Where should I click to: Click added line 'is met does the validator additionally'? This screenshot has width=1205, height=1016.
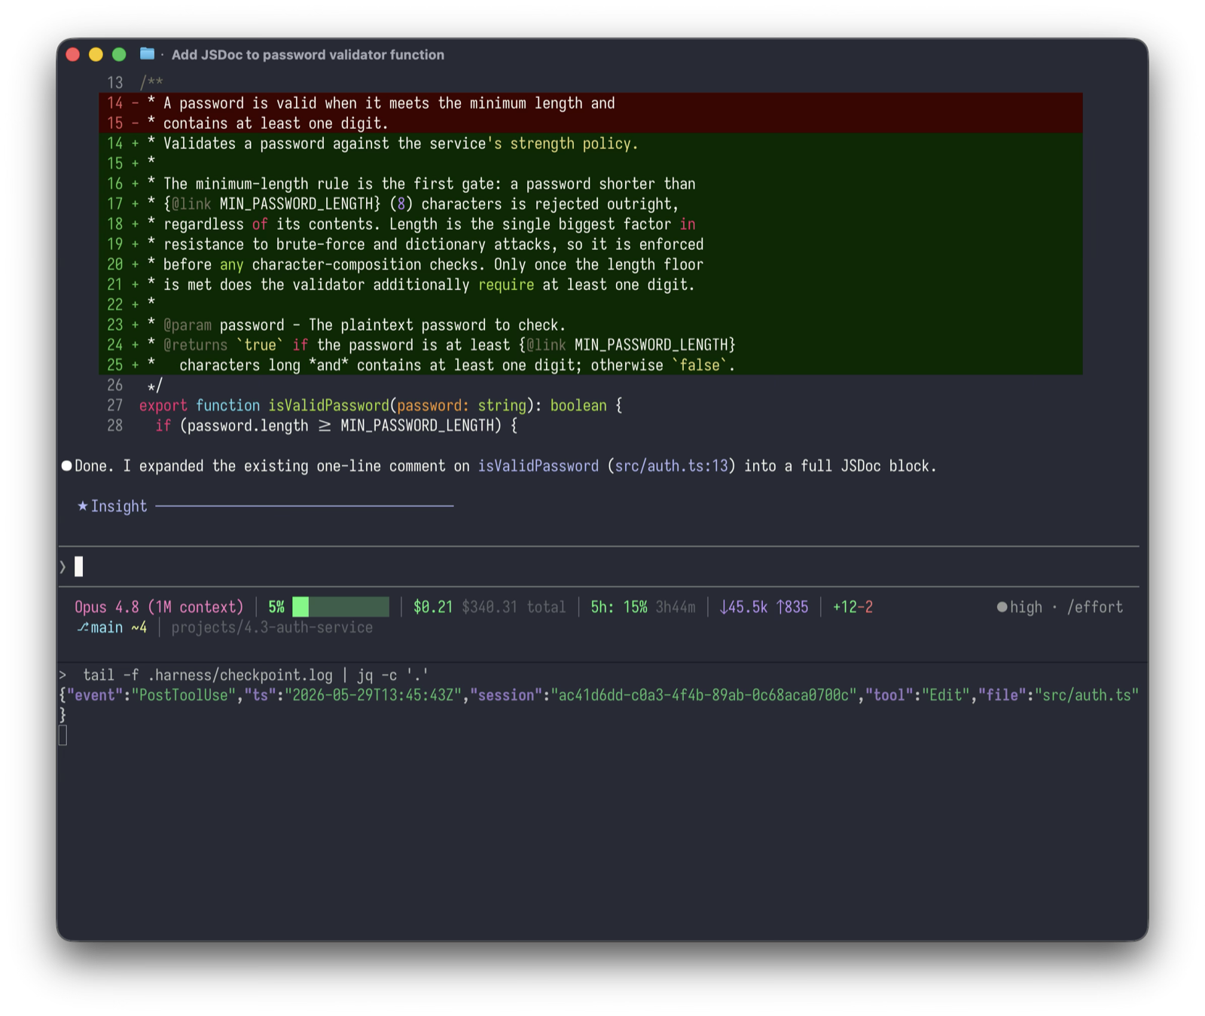tap(590, 285)
